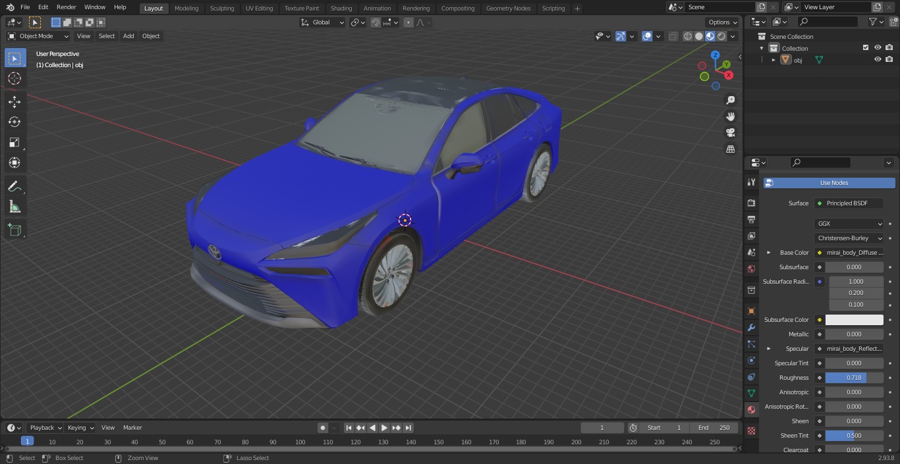
Task: Toggle X-ray mode in viewport header
Action: (673, 36)
